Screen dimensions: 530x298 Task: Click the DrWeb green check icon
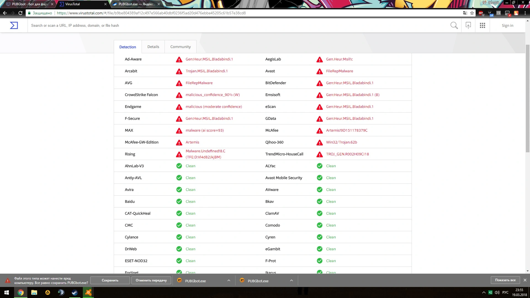point(179,249)
